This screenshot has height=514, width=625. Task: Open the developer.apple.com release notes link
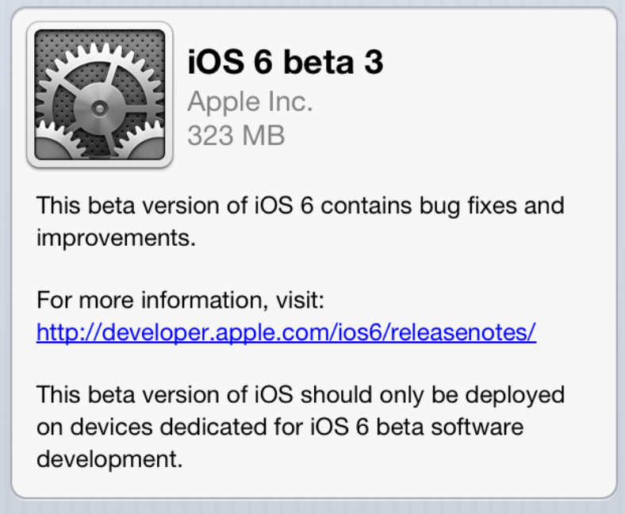tap(286, 332)
